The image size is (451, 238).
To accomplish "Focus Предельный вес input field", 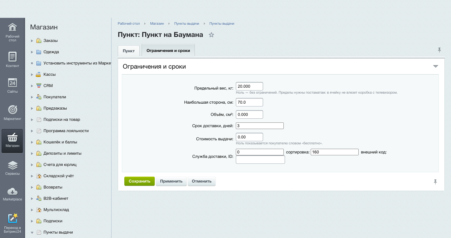I will coord(249,86).
